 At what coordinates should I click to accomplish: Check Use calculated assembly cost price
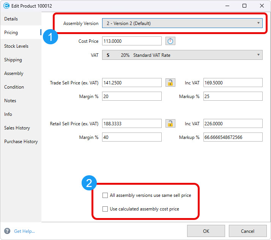(105, 209)
